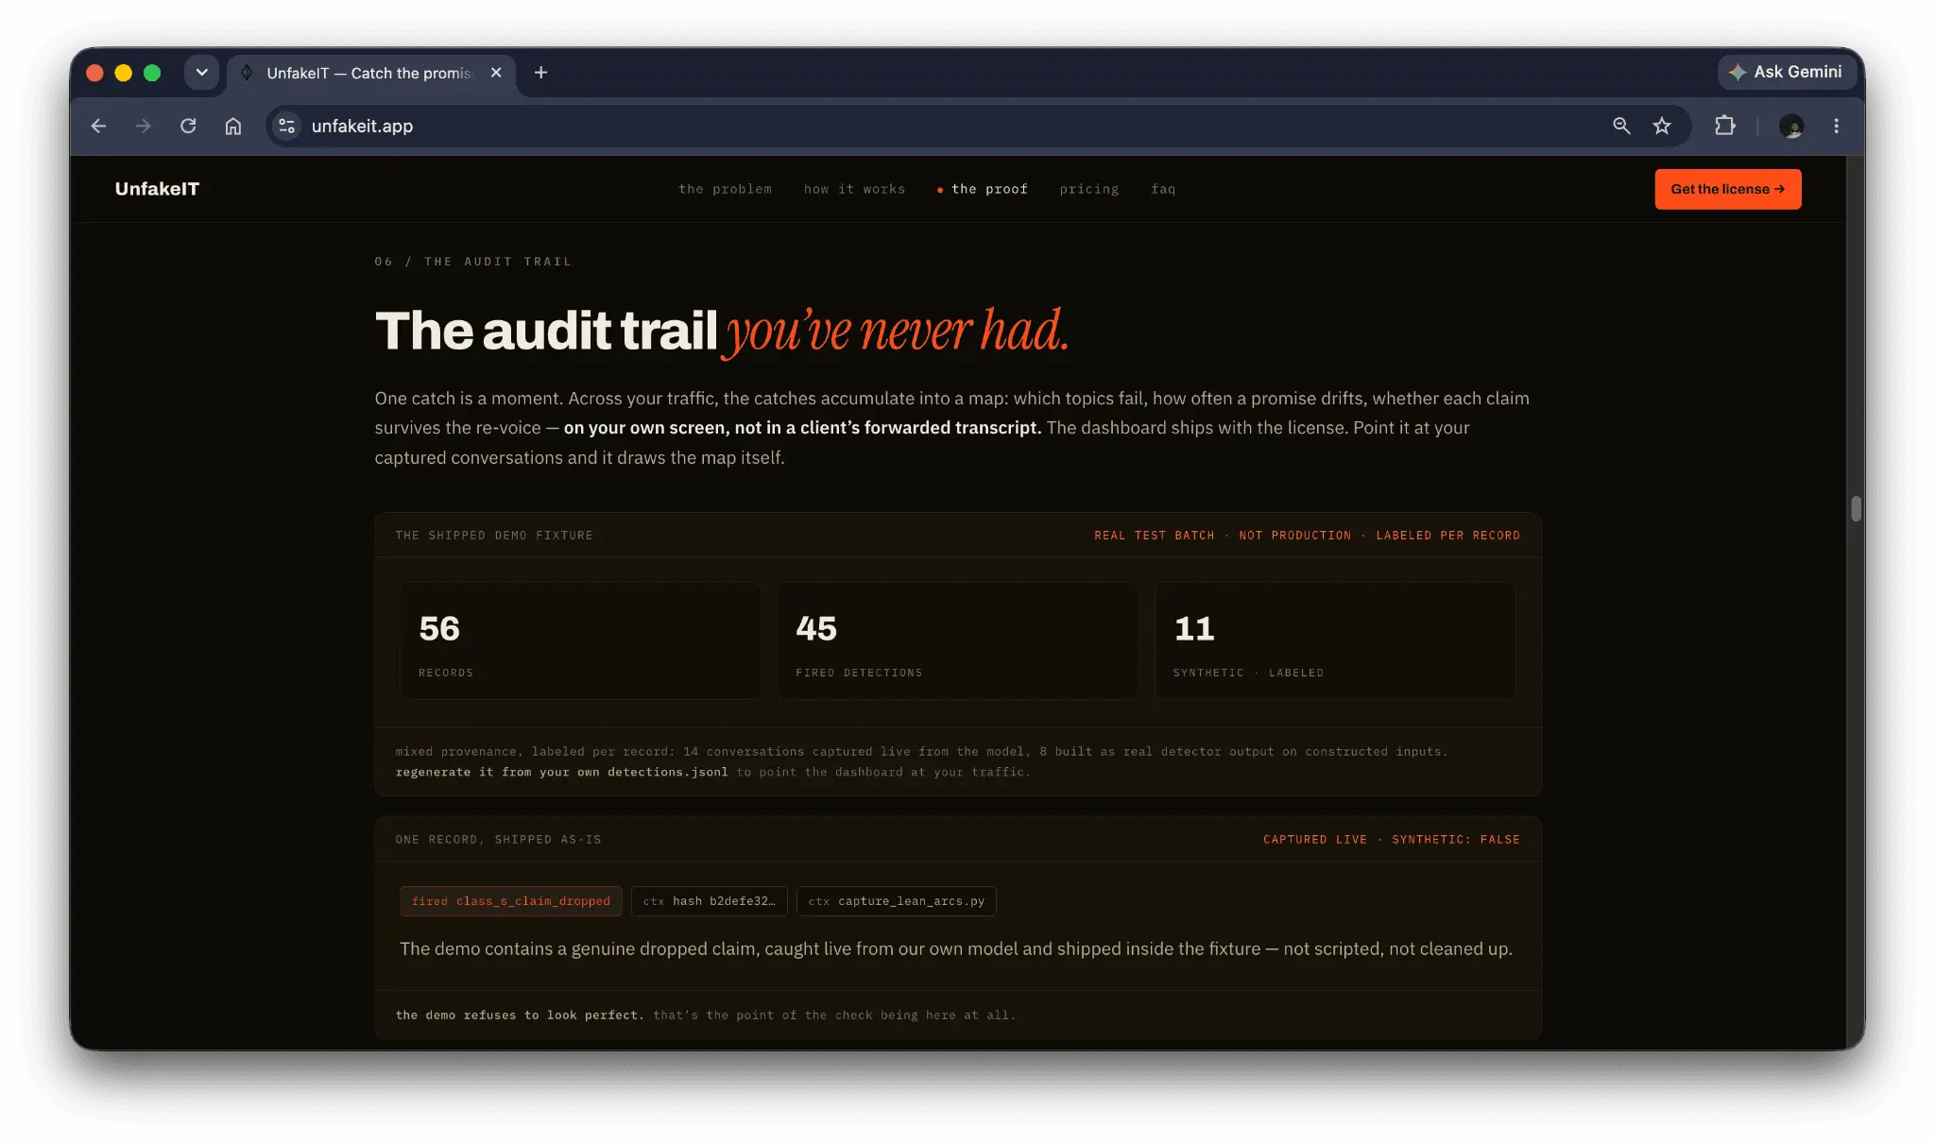Click the 'Get the license' button
The height and width of the screenshot is (1143, 1935).
pos(1727,189)
